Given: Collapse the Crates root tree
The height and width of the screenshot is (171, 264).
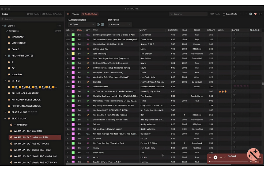Looking at the screenshot, I should pos(3,26).
